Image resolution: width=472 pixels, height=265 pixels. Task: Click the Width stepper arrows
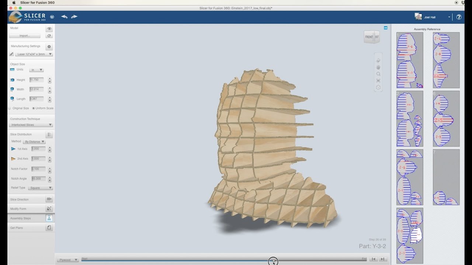[x=50, y=89]
